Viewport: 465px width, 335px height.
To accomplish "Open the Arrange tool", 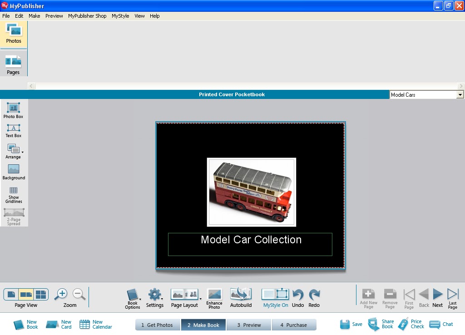I will [x=13, y=151].
